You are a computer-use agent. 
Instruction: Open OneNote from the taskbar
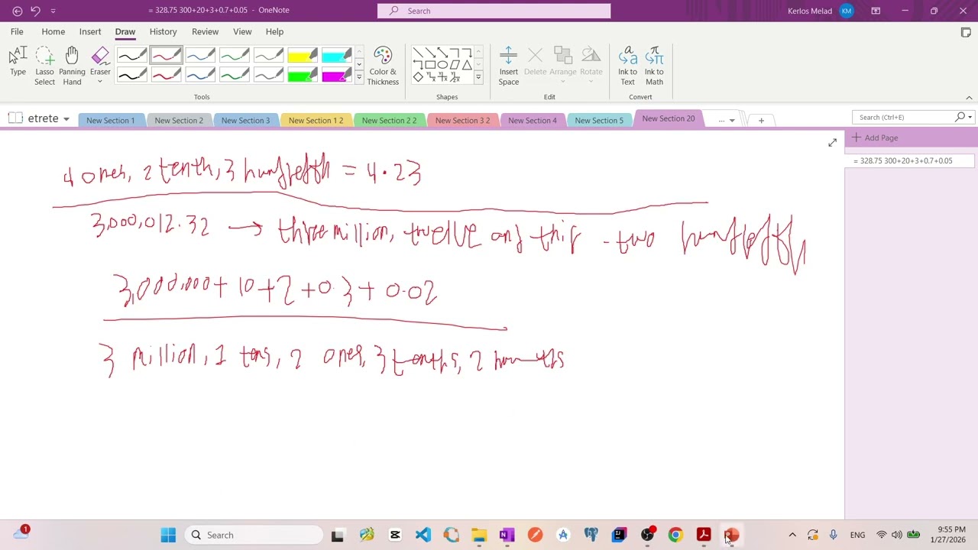[x=507, y=535]
